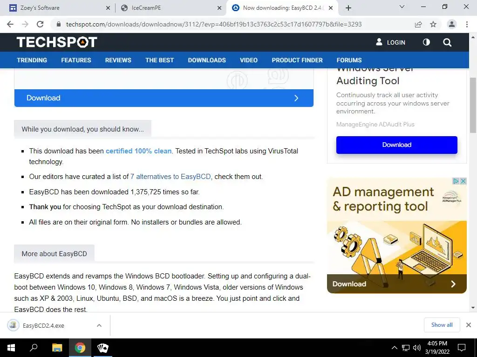Open the DOWNLOADS menu

[x=207, y=60]
